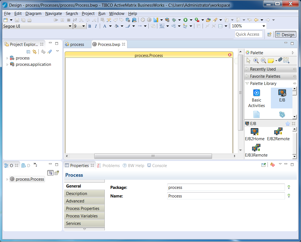Click the Line Color pen icon
The height and width of the screenshot is (242, 301).
coord(128,26)
